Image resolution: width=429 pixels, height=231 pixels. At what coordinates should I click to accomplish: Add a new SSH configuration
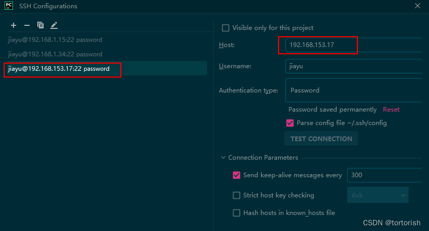[x=13, y=25]
